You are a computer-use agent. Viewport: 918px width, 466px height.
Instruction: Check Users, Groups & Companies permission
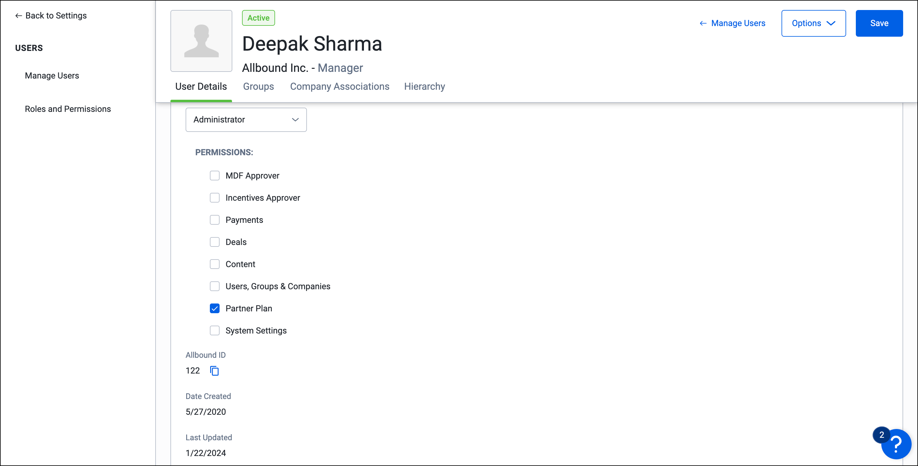[214, 286]
